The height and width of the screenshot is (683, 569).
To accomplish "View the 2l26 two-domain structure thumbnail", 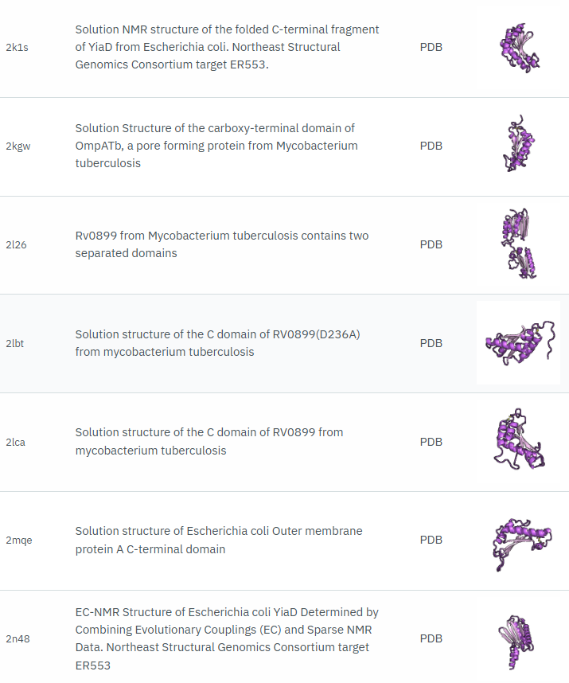I will point(518,244).
